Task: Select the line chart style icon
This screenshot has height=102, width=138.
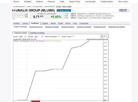Action: pyautogui.click(x=104, y=36)
